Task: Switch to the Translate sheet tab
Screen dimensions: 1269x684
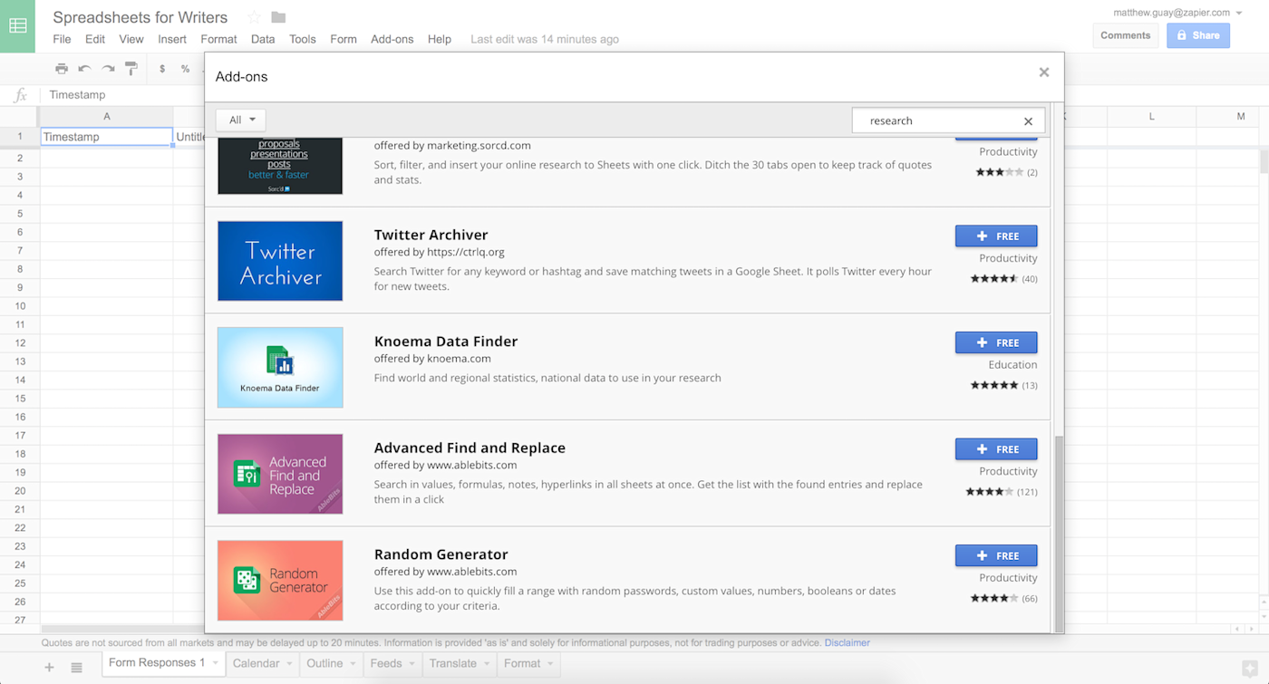Action: (453, 663)
